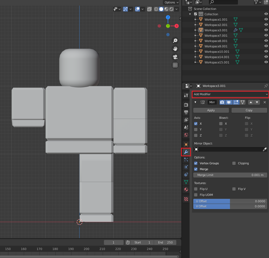Click the Z axis on the navigation gizmo
The image size is (269, 258).
pos(168,17)
